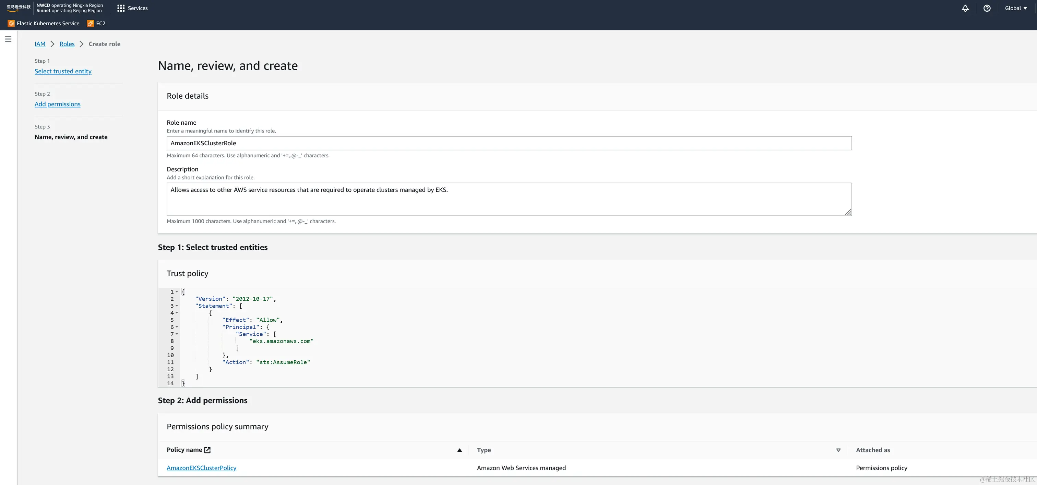Go to Roles breadcrumb link
This screenshot has width=1037, height=485.
point(67,44)
